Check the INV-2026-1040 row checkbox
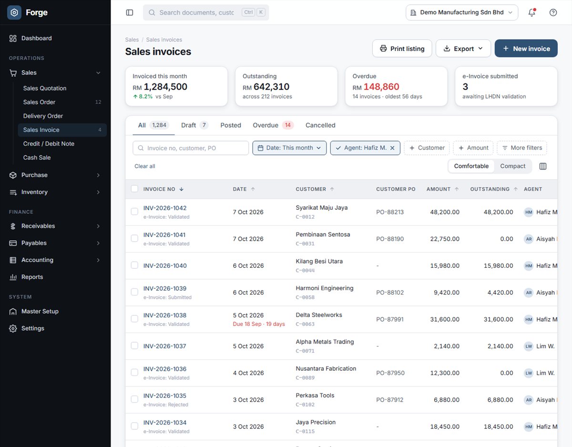 tap(134, 265)
